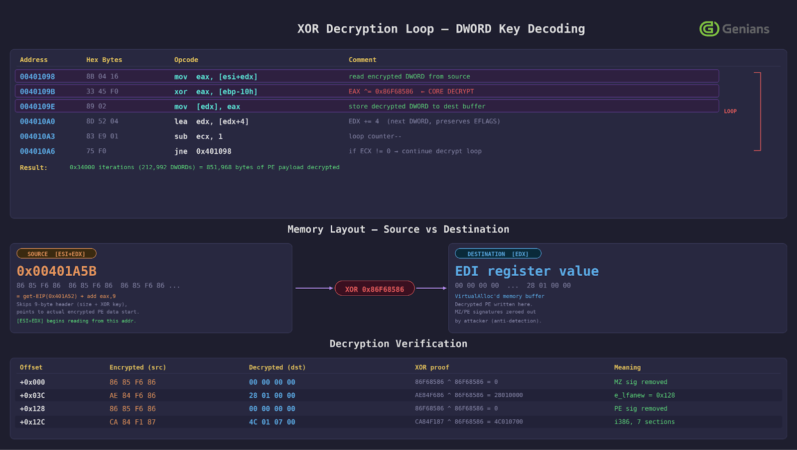Click the EDI register value heading
This screenshot has height=450, width=797.
point(526,271)
